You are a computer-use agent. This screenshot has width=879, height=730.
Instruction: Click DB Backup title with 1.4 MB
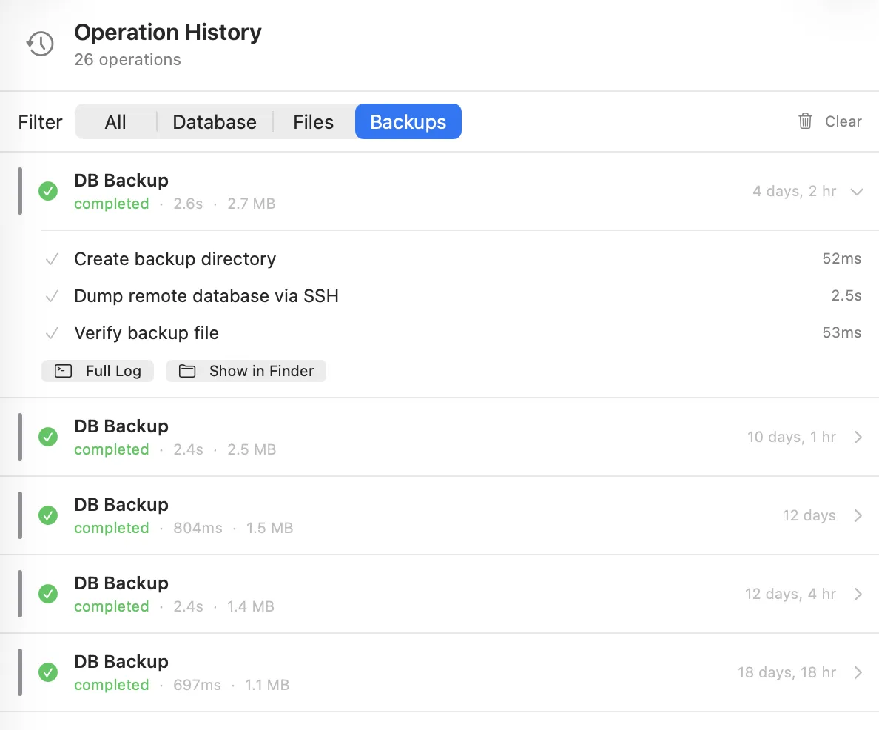121,583
